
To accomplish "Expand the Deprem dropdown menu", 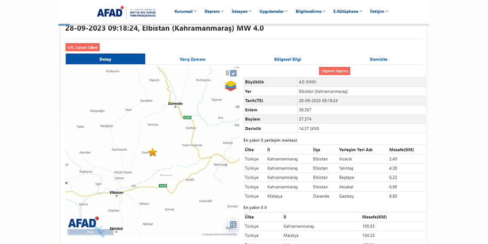I will (214, 12).
